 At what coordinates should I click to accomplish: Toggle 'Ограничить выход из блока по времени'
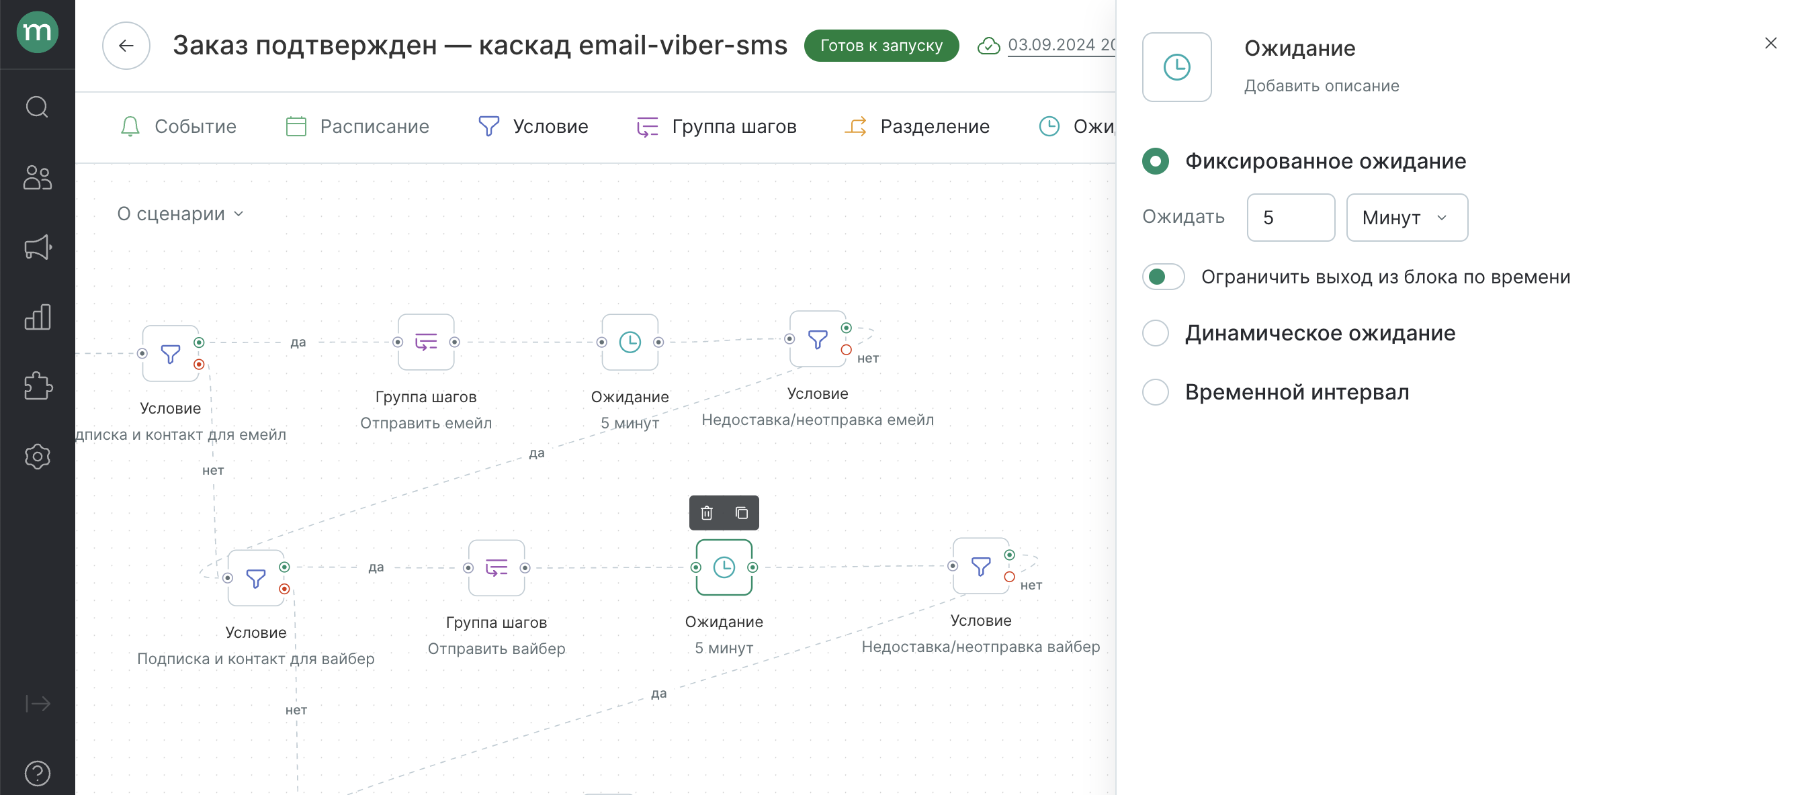1164,277
